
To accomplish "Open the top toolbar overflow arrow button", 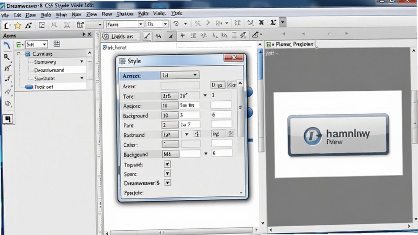I will (283, 22).
